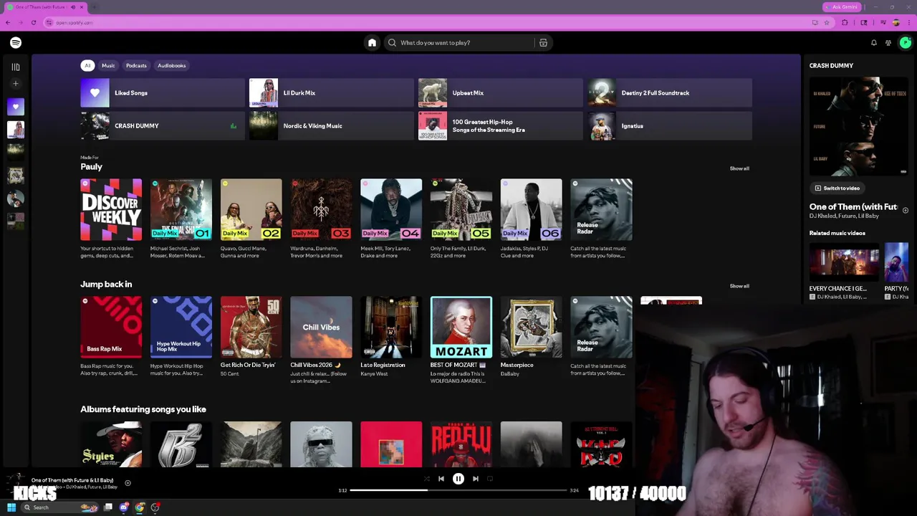Open the Ignatius tile
This screenshot has width=917, height=516.
click(x=670, y=125)
